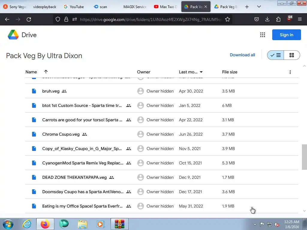Click the shared people icon next to bruh.veg
307x230 pixels.
coord(64,91)
